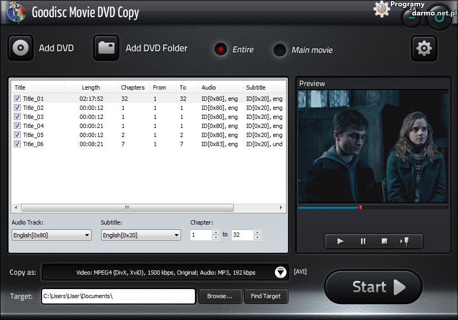Open the Copy as format dropdown arrow
This screenshot has height=320, width=458.
[281, 273]
